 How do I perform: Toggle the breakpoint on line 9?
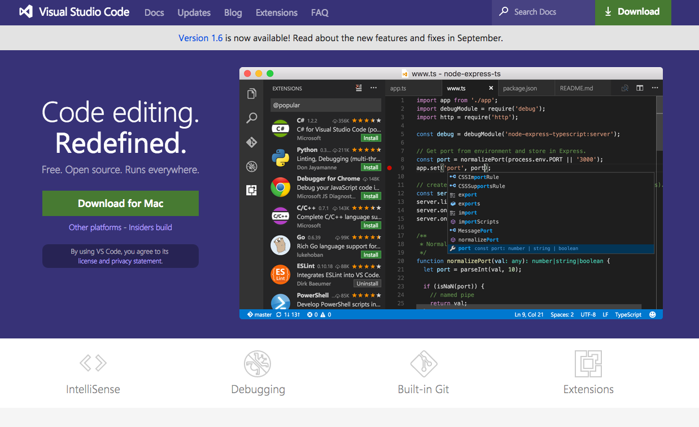tap(390, 168)
